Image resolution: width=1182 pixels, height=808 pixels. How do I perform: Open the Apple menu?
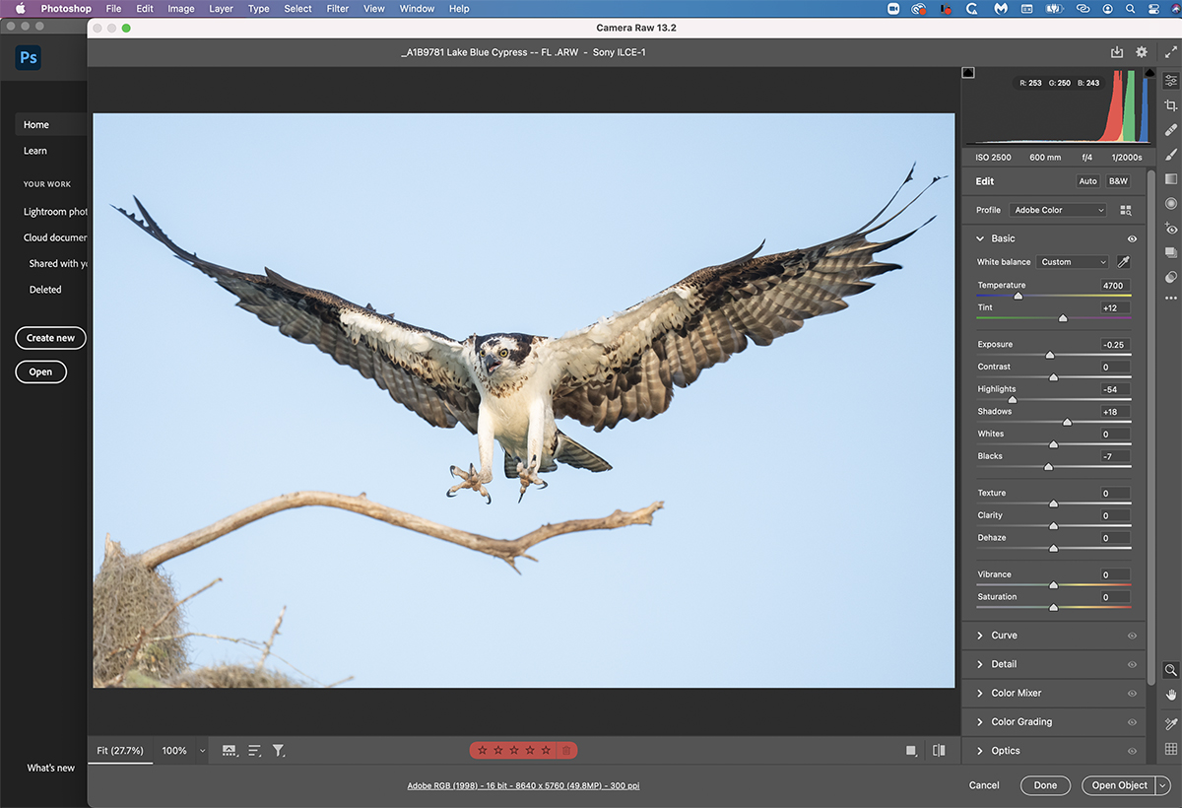[20, 9]
